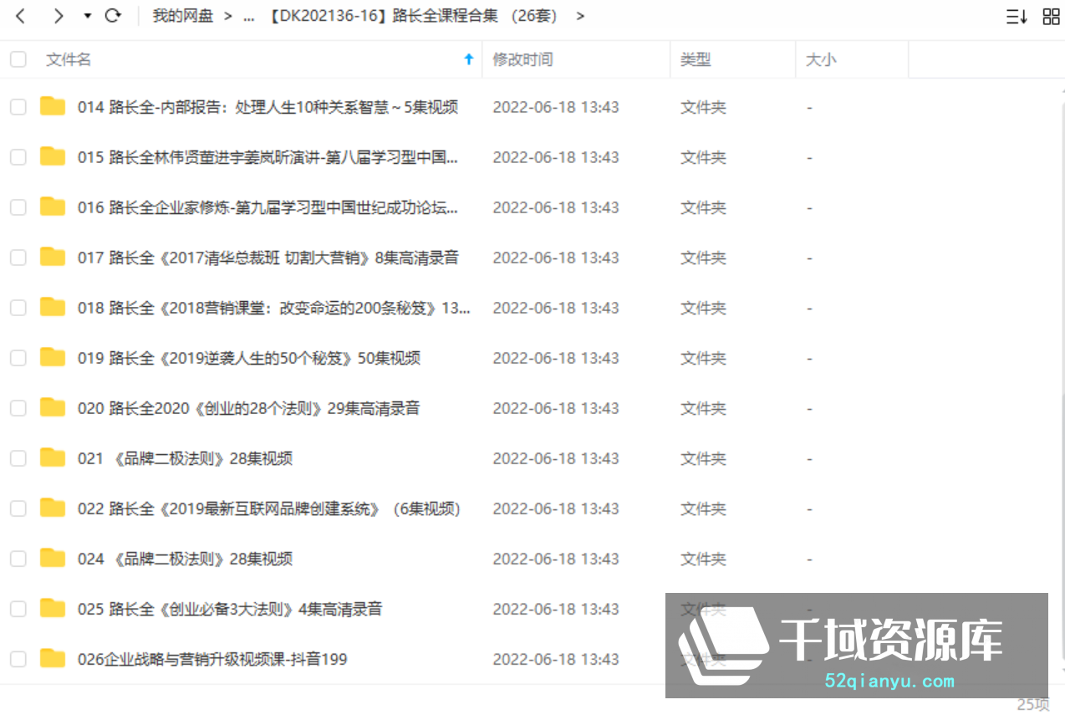1065x715 pixels.
Task: Click folder icon of 022 互联网品牌创建系统
Action: click(x=53, y=508)
